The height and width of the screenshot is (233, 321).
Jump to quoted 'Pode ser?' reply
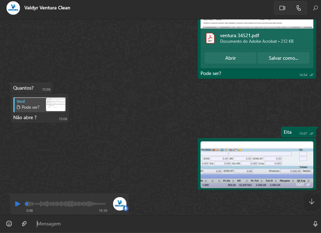pyautogui.click(x=39, y=105)
